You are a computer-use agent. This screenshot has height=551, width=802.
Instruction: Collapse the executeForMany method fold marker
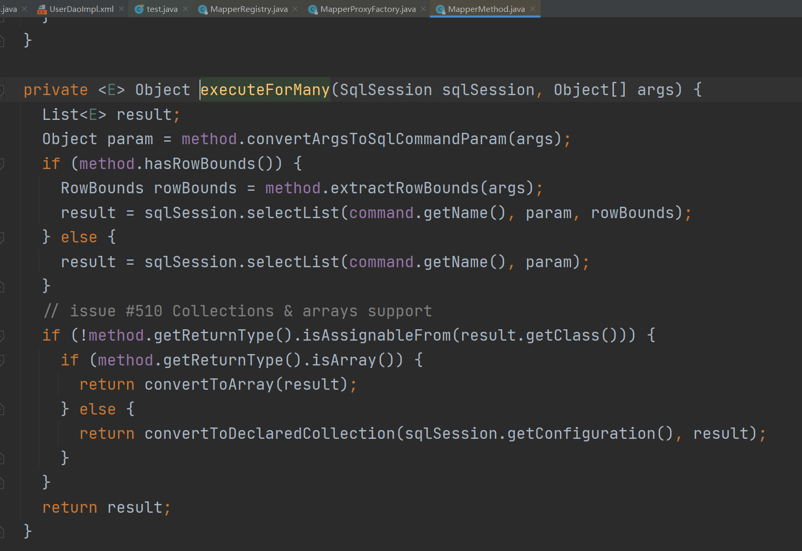[2, 90]
